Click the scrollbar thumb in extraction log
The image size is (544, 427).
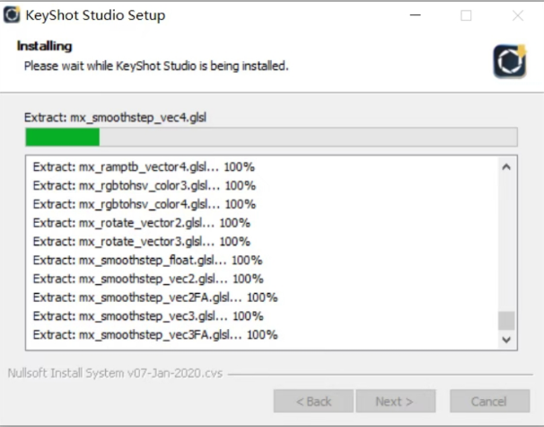point(506,320)
